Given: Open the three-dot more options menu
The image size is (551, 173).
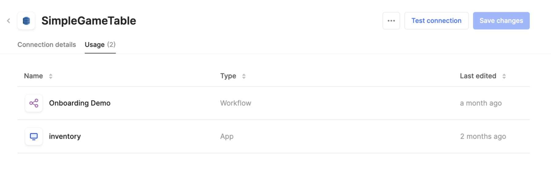Looking at the screenshot, I should 391,21.
